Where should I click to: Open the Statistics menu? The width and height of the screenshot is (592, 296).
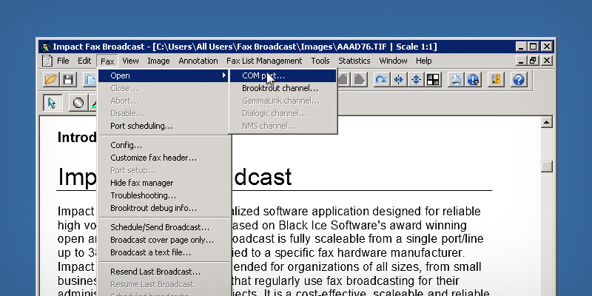[x=354, y=61]
